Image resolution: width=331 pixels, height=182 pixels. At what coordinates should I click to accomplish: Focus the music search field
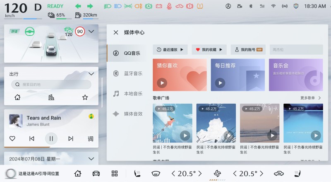(296, 49)
